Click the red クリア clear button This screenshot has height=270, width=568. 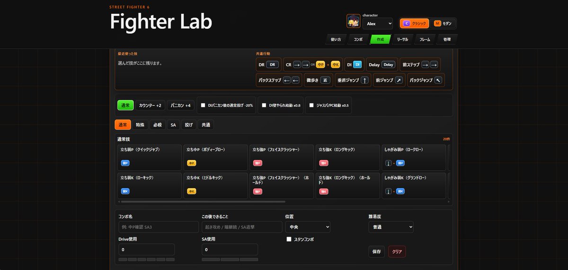pyautogui.click(x=397, y=252)
